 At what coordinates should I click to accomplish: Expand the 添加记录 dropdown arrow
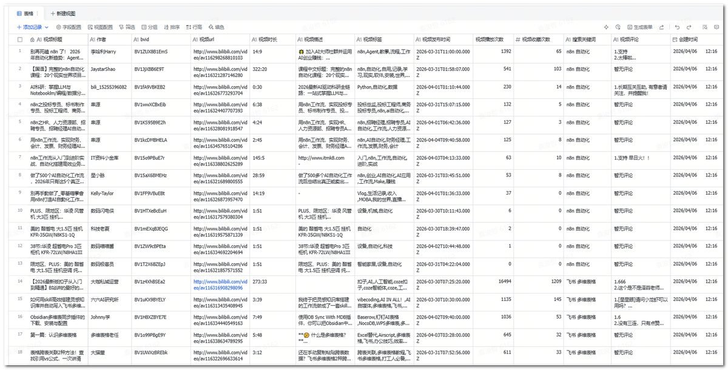pyautogui.click(x=47, y=27)
